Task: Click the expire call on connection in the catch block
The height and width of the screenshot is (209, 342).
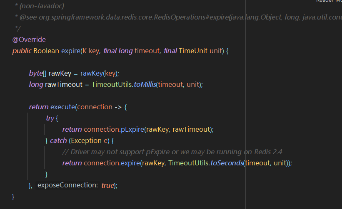Action: pos(130,163)
